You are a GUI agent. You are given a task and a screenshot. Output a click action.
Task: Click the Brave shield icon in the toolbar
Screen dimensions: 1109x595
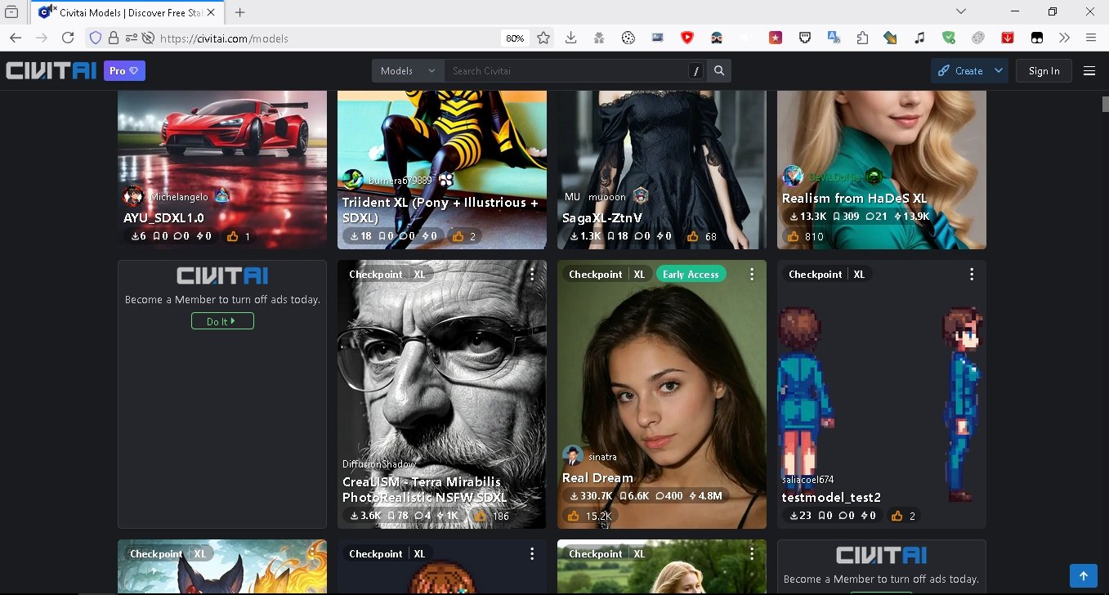687,38
